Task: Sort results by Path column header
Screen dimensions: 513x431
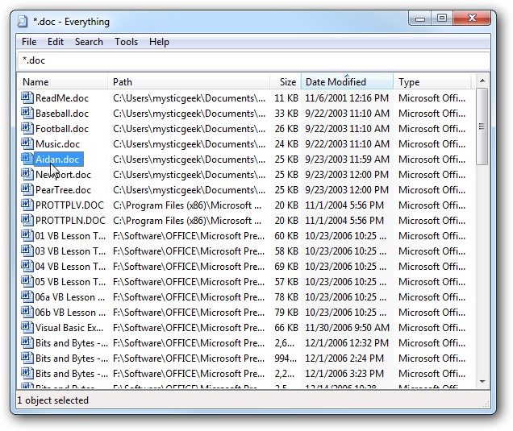Action: click(189, 81)
